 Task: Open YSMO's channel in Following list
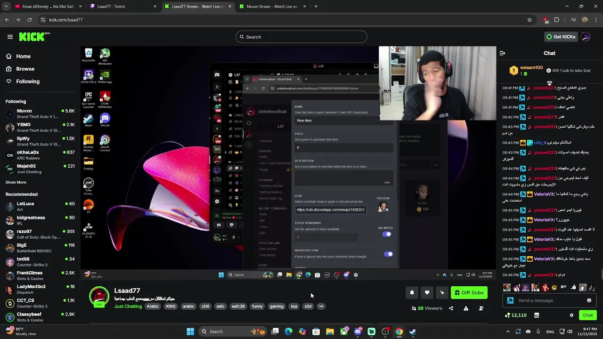(40, 127)
